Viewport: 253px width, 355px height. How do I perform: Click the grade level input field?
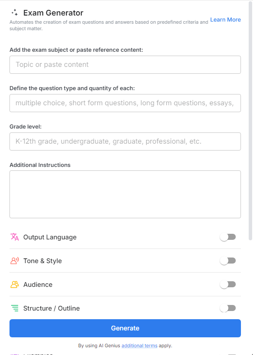pos(125,141)
